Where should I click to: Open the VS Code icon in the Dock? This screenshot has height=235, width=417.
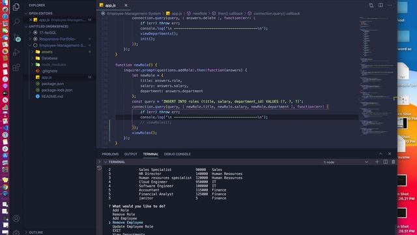pos(5,128)
